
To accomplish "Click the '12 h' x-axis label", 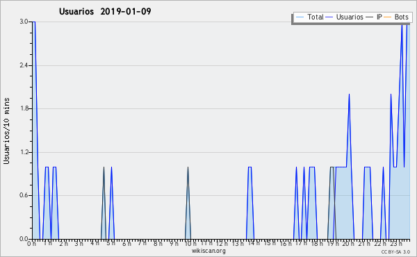I will 222,244.
